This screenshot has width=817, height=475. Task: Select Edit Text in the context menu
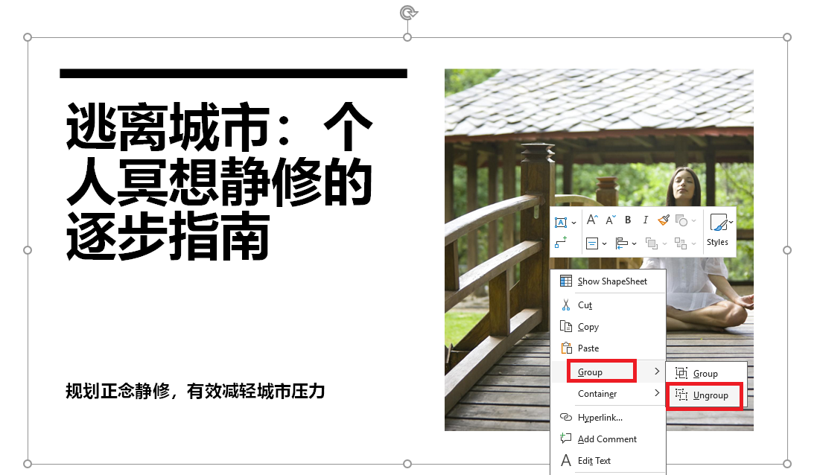[x=608, y=460]
